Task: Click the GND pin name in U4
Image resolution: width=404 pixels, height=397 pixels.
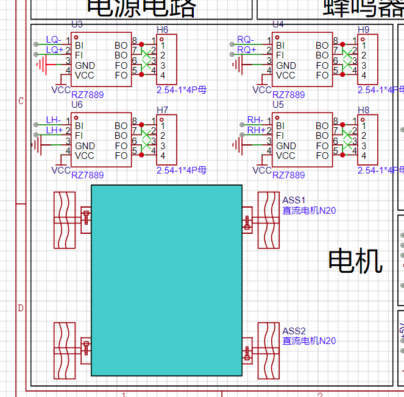Action: click(286, 66)
